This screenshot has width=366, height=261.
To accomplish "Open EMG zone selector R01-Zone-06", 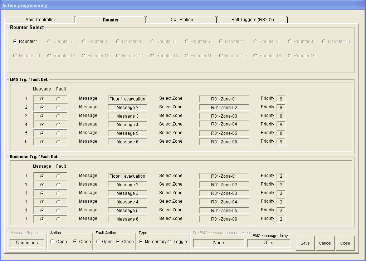I will click(x=224, y=142).
